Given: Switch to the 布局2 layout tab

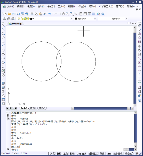Looking at the screenshot, I should tap(42, 108).
